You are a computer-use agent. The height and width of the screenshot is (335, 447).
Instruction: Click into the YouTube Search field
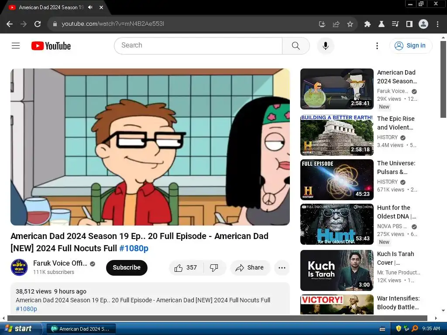pos(198,45)
